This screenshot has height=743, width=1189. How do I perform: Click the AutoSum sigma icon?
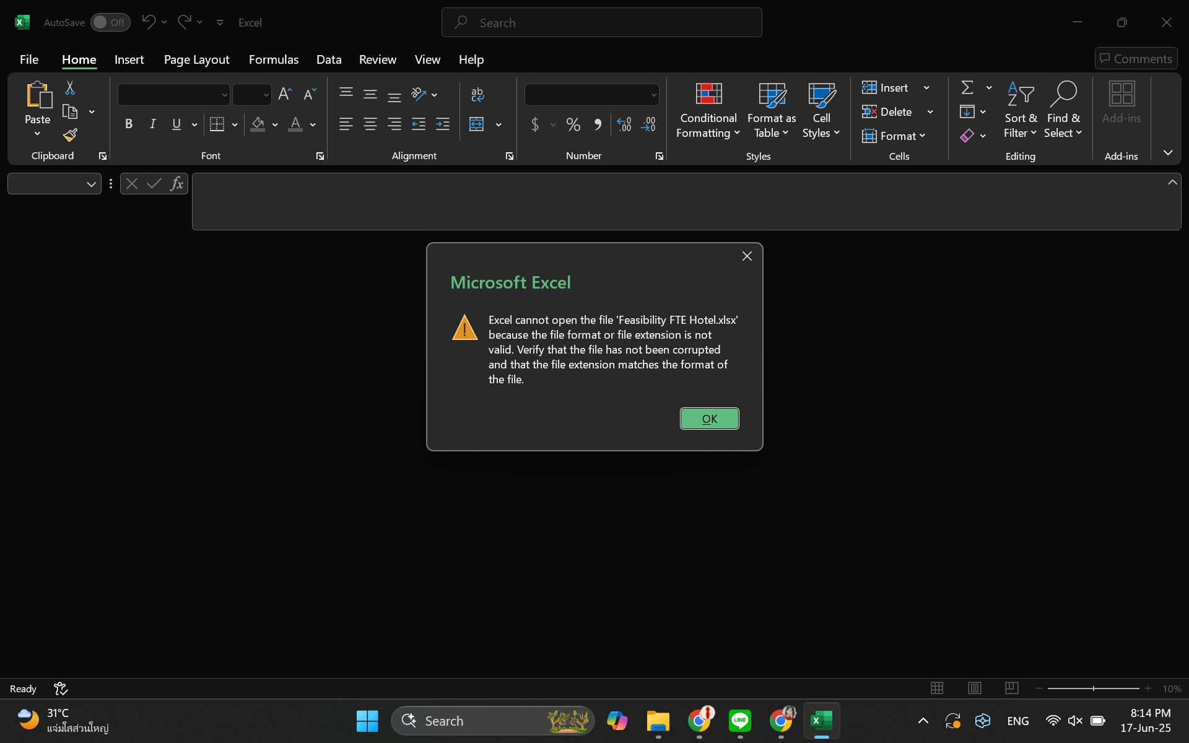[x=967, y=87]
